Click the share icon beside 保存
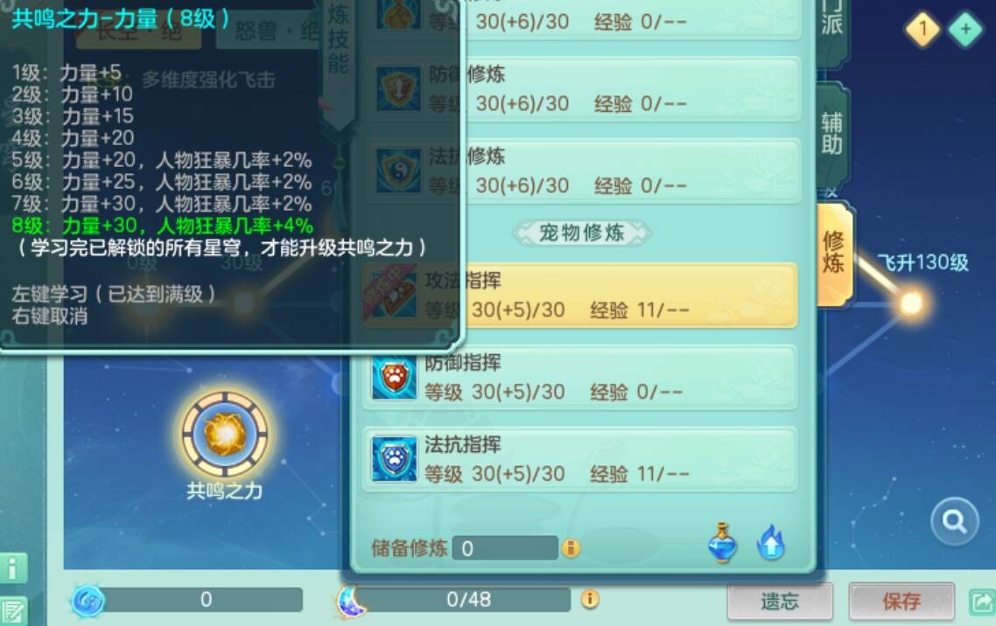Viewport: 996px width, 626px height. [x=982, y=602]
